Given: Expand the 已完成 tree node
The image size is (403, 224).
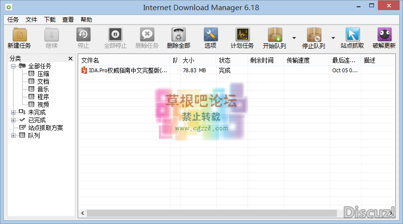Looking at the screenshot, I should [x=13, y=120].
